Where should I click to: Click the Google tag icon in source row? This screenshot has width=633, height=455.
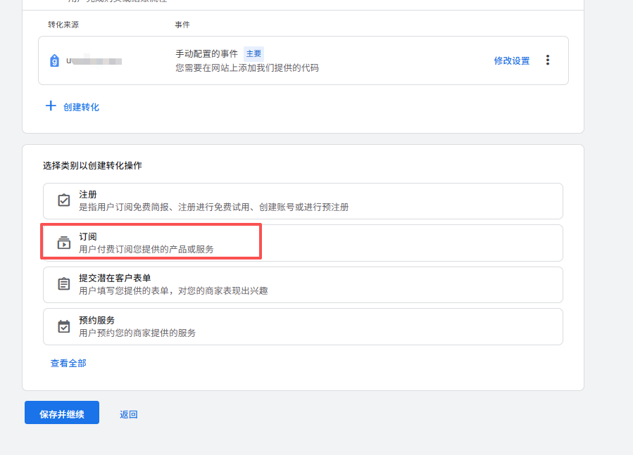(x=55, y=60)
